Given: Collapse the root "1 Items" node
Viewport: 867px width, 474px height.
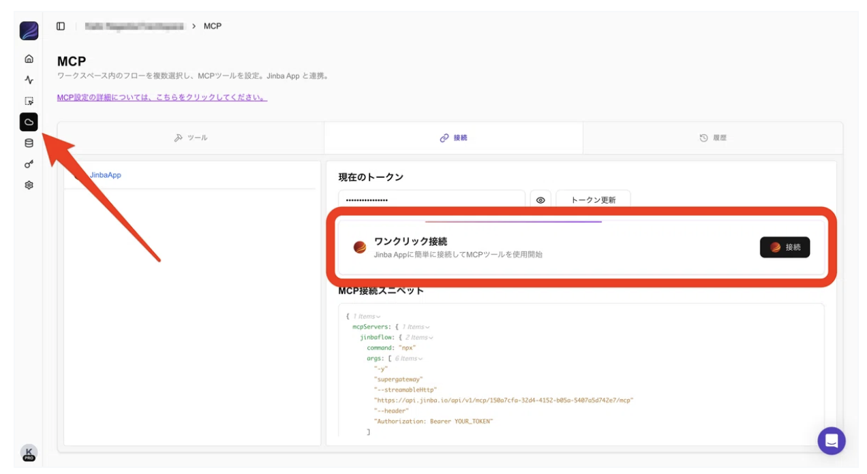Looking at the screenshot, I should (x=367, y=317).
